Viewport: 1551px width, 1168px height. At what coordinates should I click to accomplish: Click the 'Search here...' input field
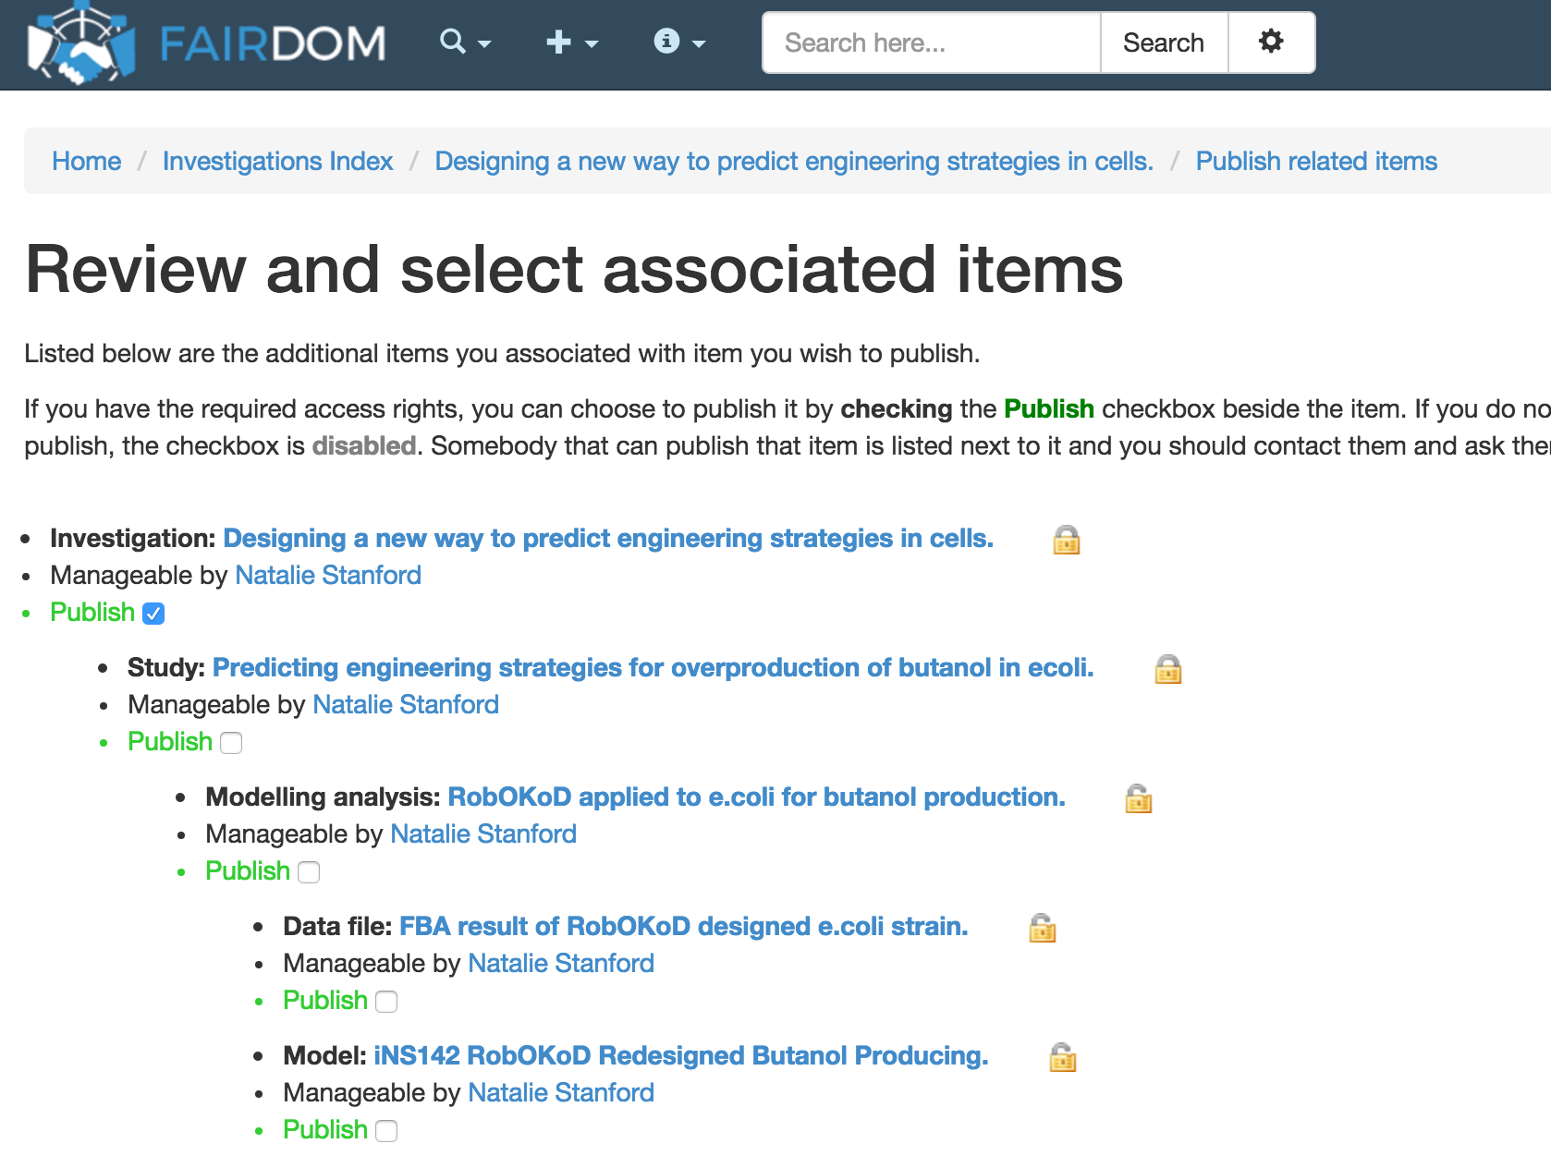931,43
